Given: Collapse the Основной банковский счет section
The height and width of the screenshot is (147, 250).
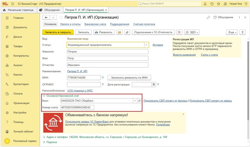Looking at the screenshot, I should coord(44,96).
